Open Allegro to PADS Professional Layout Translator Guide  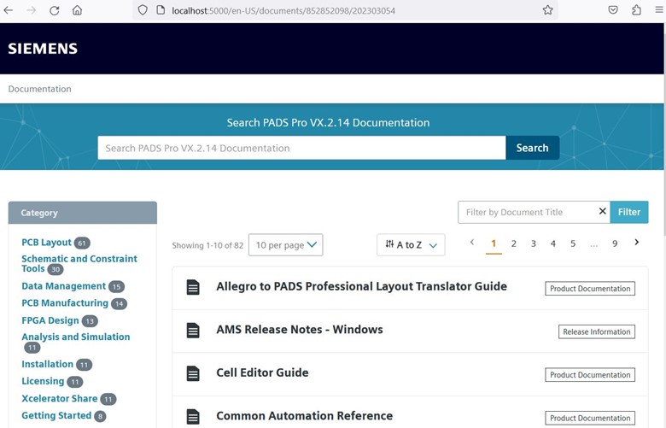pos(361,286)
